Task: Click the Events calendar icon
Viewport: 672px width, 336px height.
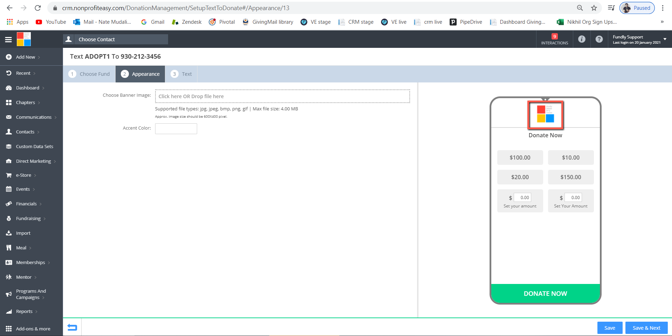Action: [9, 189]
